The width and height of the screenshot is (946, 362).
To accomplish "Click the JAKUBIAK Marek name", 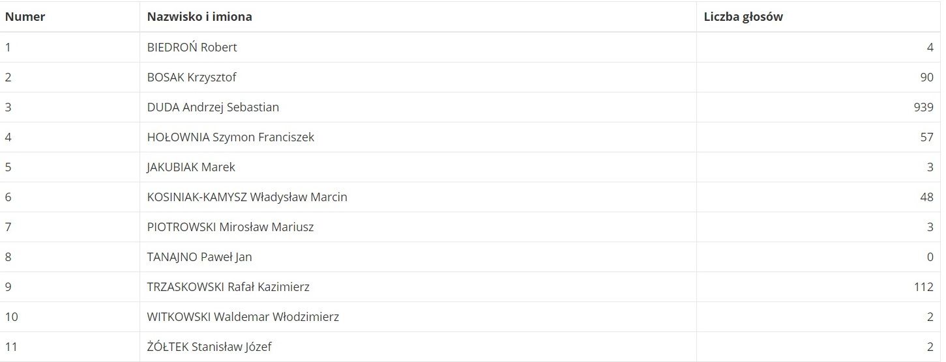I will point(191,167).
